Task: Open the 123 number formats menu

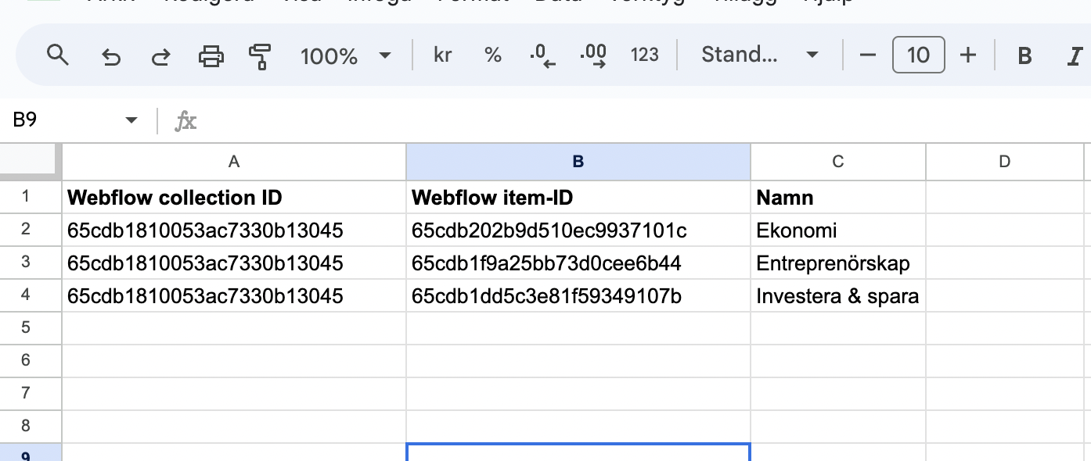Action: (644, 55)
